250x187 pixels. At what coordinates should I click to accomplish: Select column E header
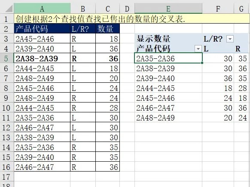click(168, 8)
